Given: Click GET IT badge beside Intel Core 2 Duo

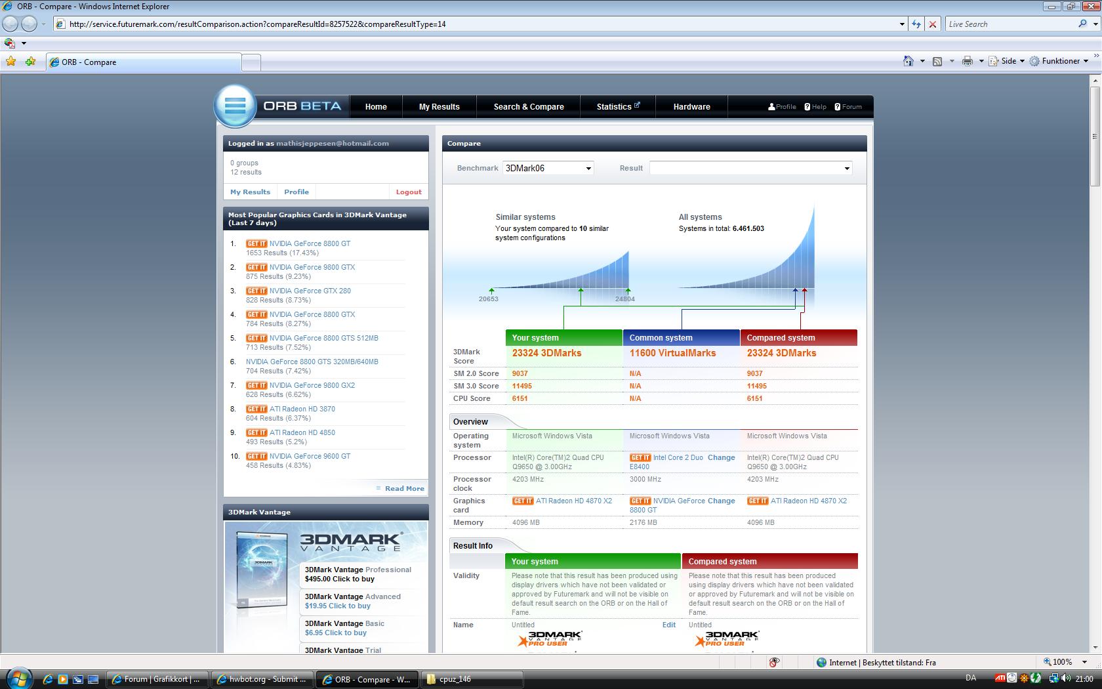Looking at the screenshot, I should (640, 457).
